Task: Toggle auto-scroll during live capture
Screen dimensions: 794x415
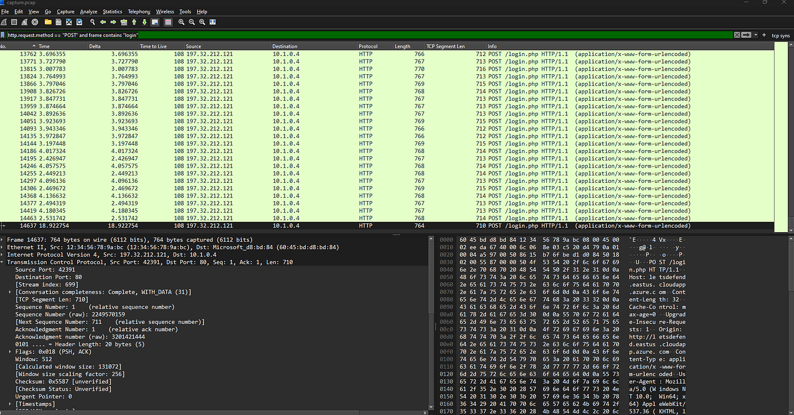Action: tap(155, 22)
